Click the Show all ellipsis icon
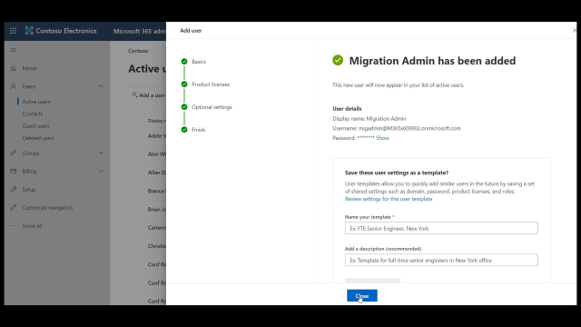Viewport: 581px width, 327px height. click(x=14, y=226)
